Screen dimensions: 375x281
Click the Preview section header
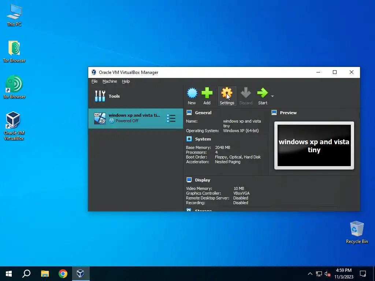click(x=288, y=113)
